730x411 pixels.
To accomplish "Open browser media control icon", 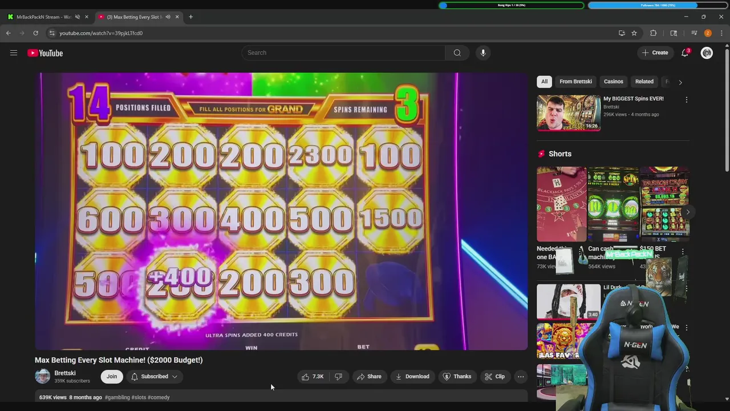I will (x=694, y=33).
